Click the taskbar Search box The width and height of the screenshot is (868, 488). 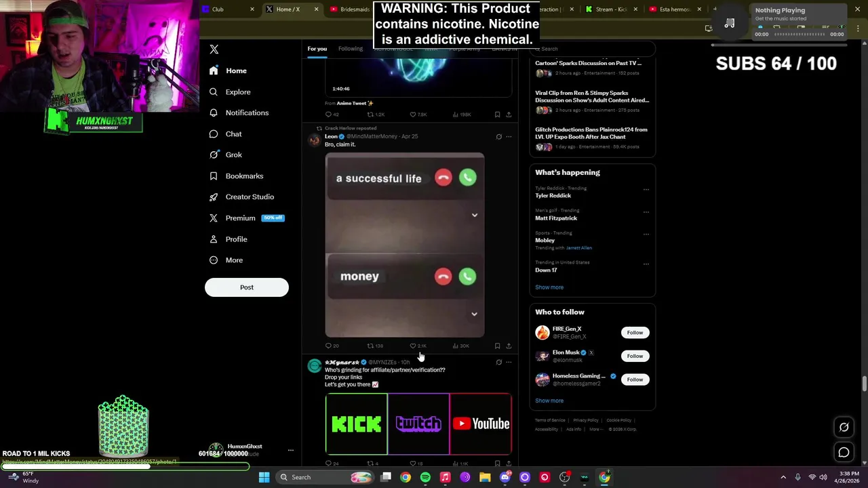point(323,477)
